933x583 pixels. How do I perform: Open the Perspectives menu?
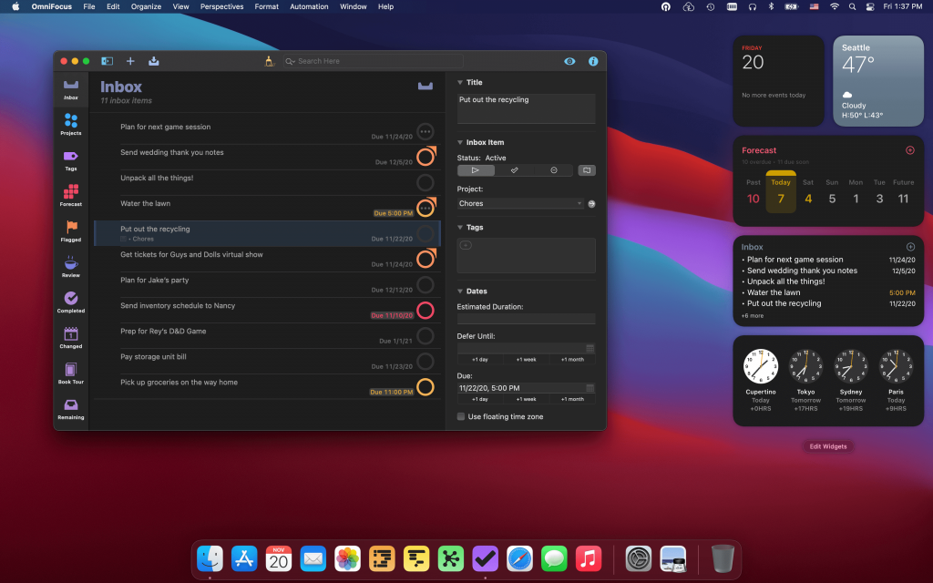pos(221,6)
